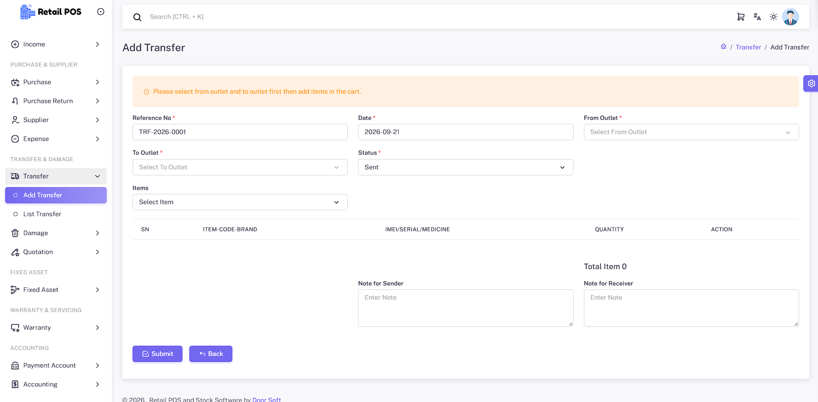Toggle the sidebar pin circle icon
This screenshot has width=818, height=402.
coord(101,12)
